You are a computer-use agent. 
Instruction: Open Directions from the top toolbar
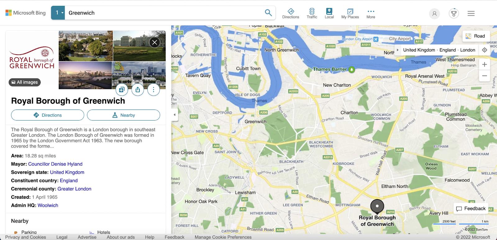[x=291, y=13]
